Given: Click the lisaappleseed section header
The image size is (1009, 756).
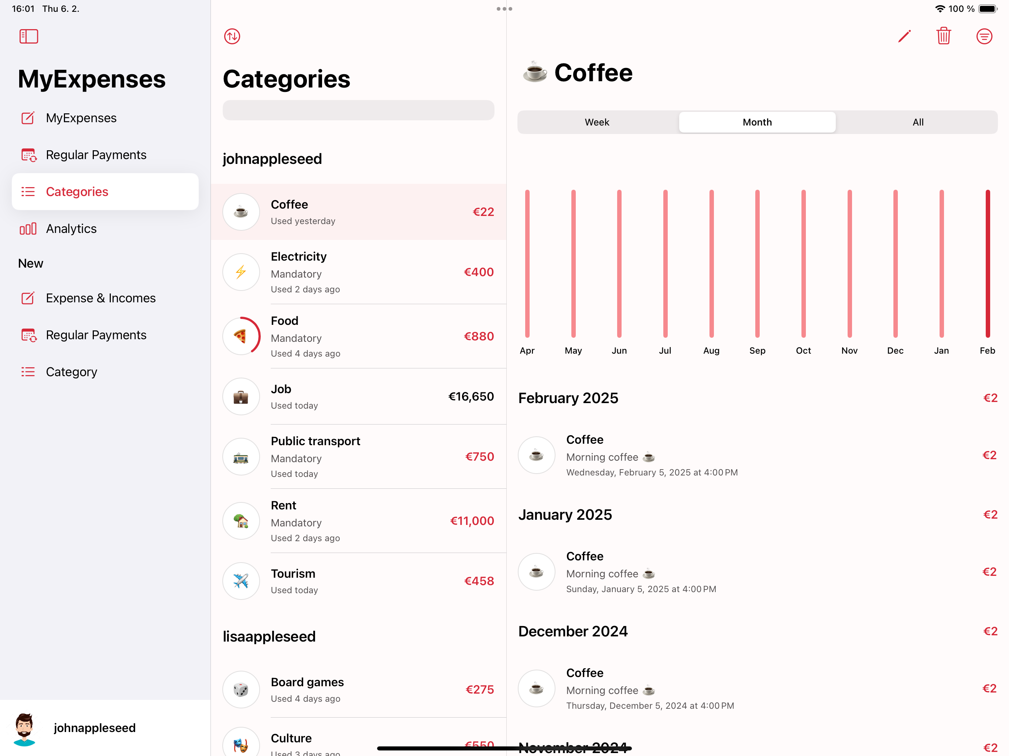Looking at the screenshot, I should click(269, 636).
